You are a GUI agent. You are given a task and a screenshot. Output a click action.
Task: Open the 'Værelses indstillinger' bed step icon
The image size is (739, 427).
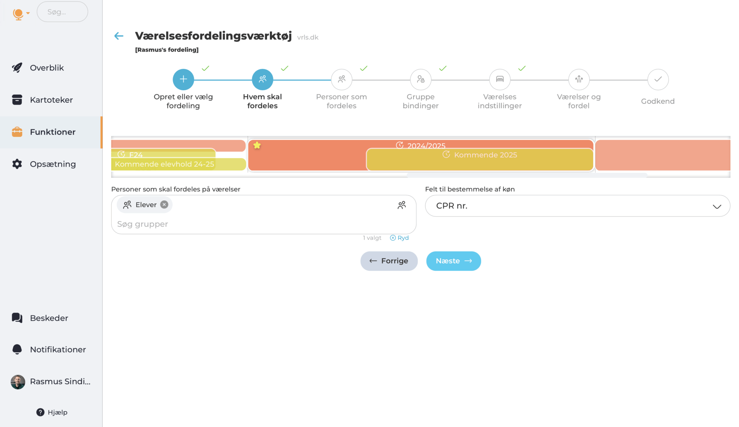coord(500,79)
